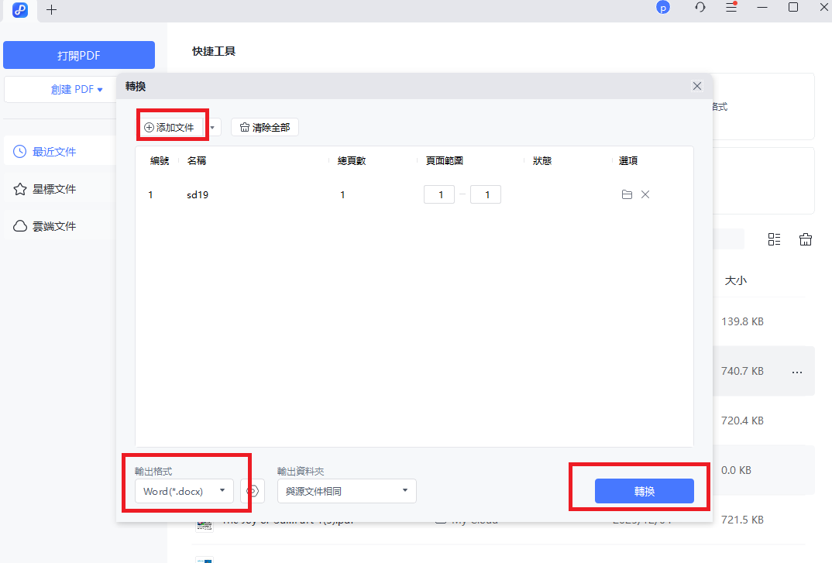Click the page range start input field
This screenshot has width=832, height=563.
pyautogui.click(x=439, y=194)
